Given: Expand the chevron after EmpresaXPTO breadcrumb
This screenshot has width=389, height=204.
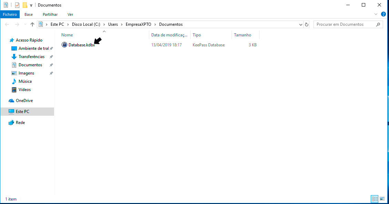Looking at the screenshot, I should [x=155, y=24].
